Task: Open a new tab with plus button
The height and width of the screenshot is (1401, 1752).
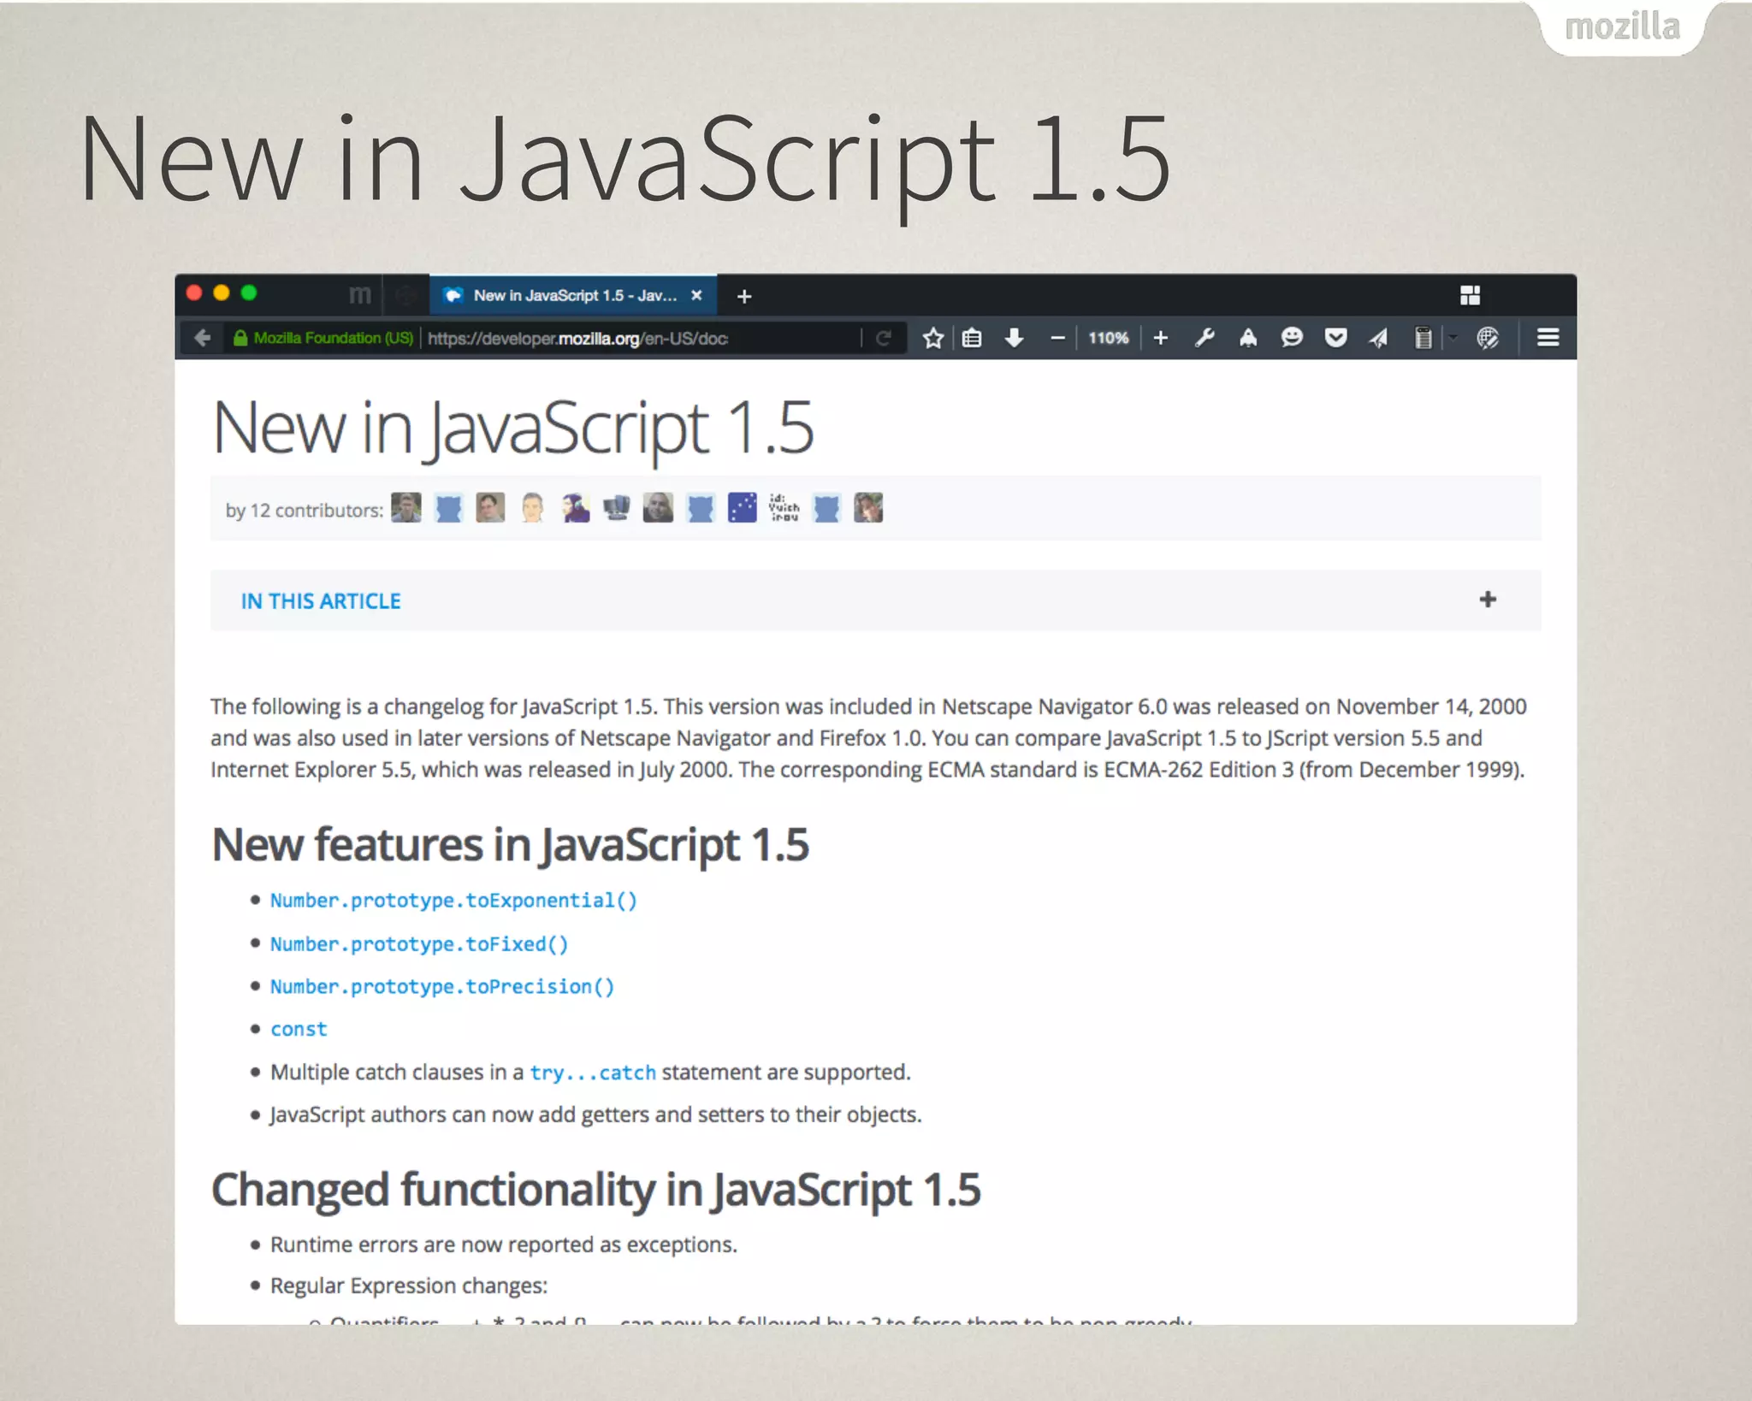Action: pos(744,296)
